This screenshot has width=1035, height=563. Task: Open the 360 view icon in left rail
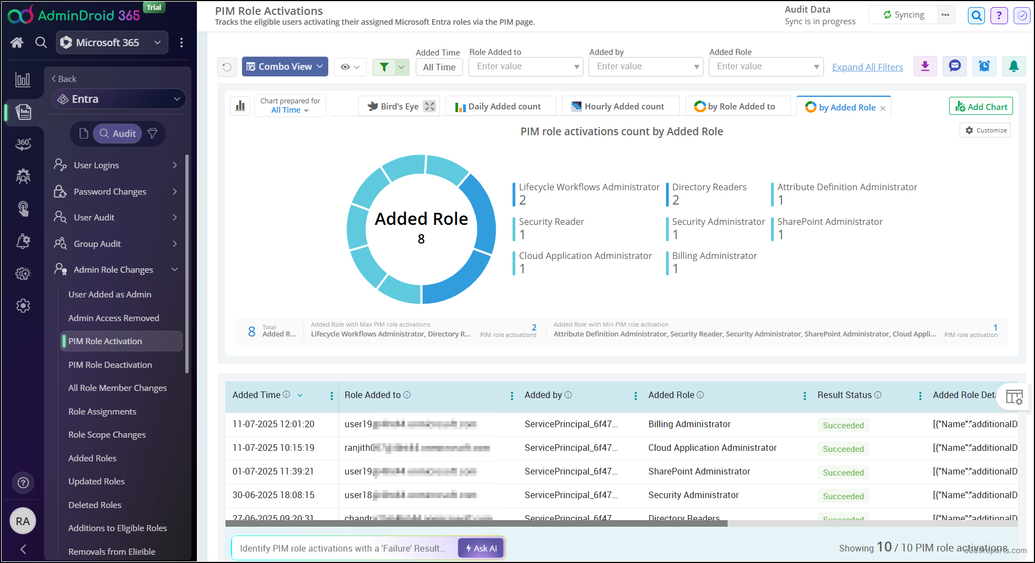tap(23, 144)
